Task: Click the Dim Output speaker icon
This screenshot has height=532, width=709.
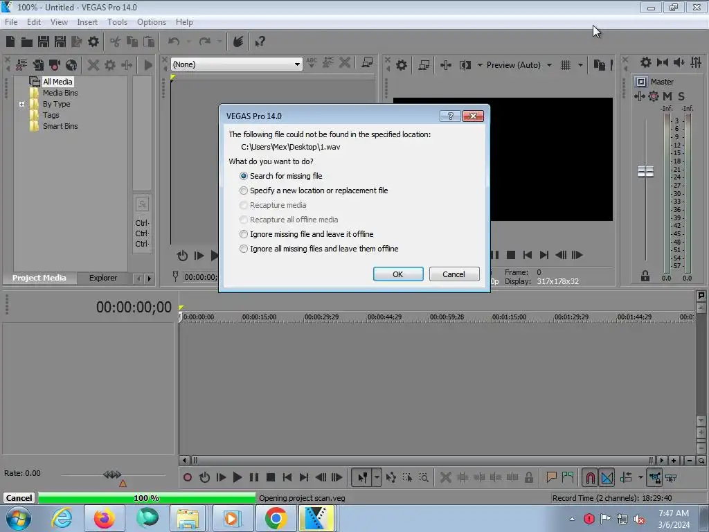Action: (x=679, y=62)
